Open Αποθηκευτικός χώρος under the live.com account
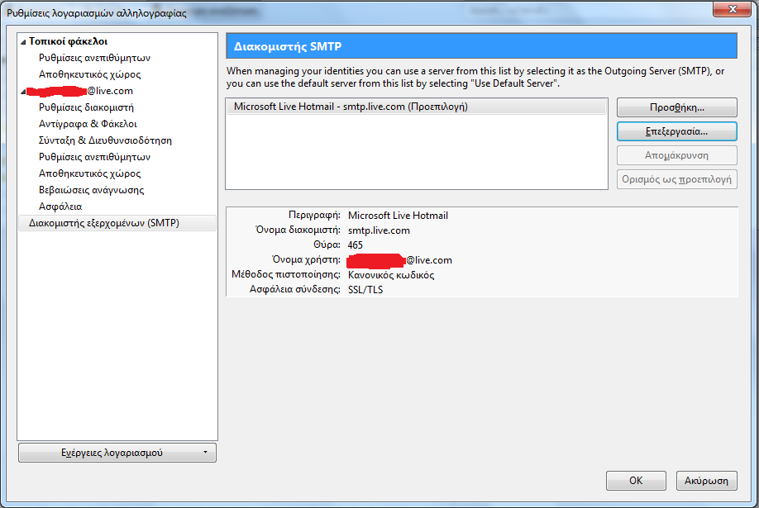The height and width of the screenshot is (508, 759). pos(89,173)
